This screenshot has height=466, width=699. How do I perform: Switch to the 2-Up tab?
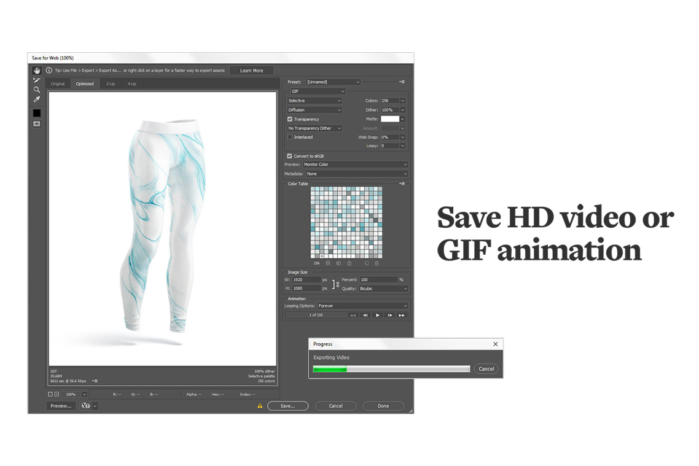click(x=111, y=83)
